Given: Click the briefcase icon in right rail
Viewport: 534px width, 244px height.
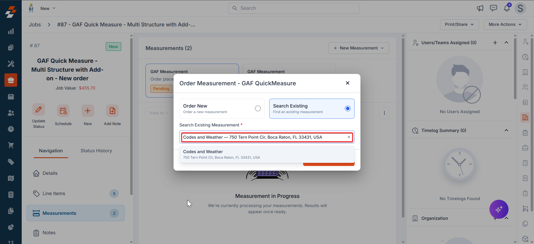Looking at the screenshot, I should (525, 148).
